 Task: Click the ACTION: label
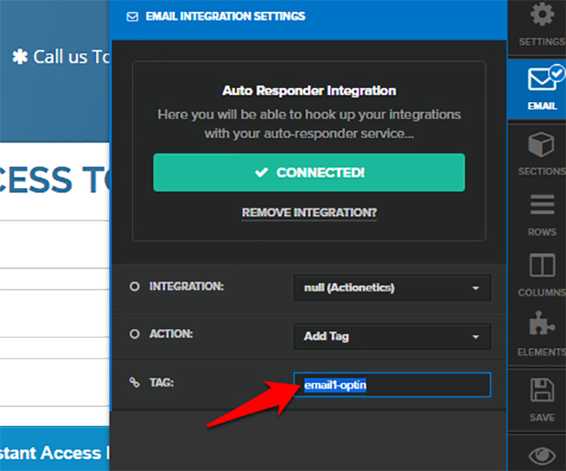click(171, 334)
